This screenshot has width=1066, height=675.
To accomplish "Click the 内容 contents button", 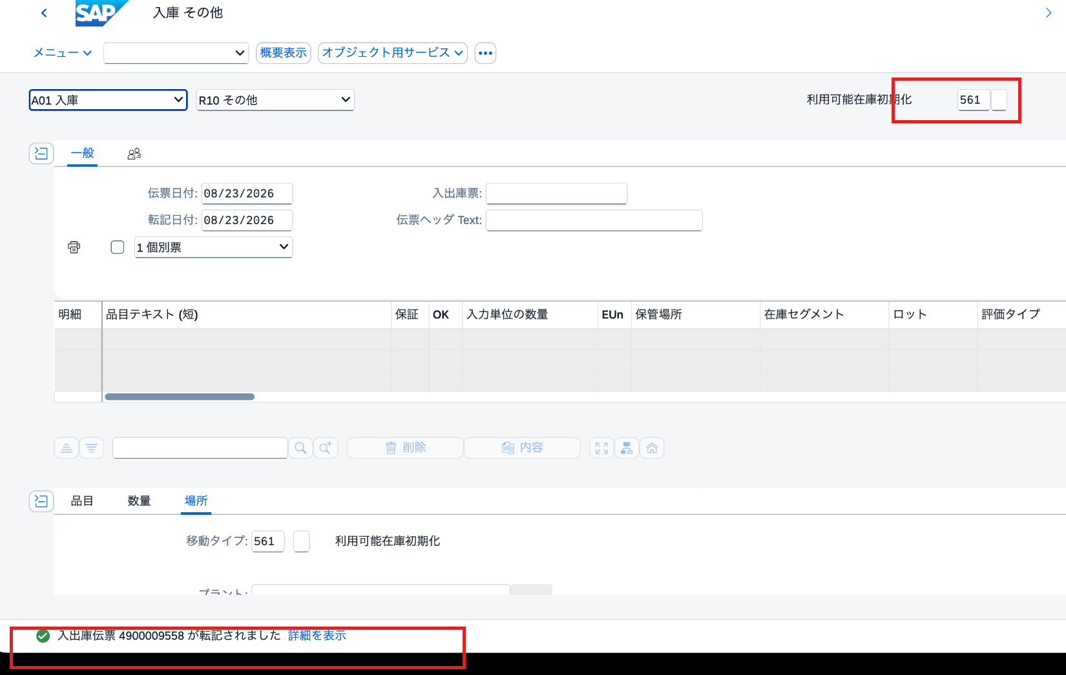I will point(522,448).
